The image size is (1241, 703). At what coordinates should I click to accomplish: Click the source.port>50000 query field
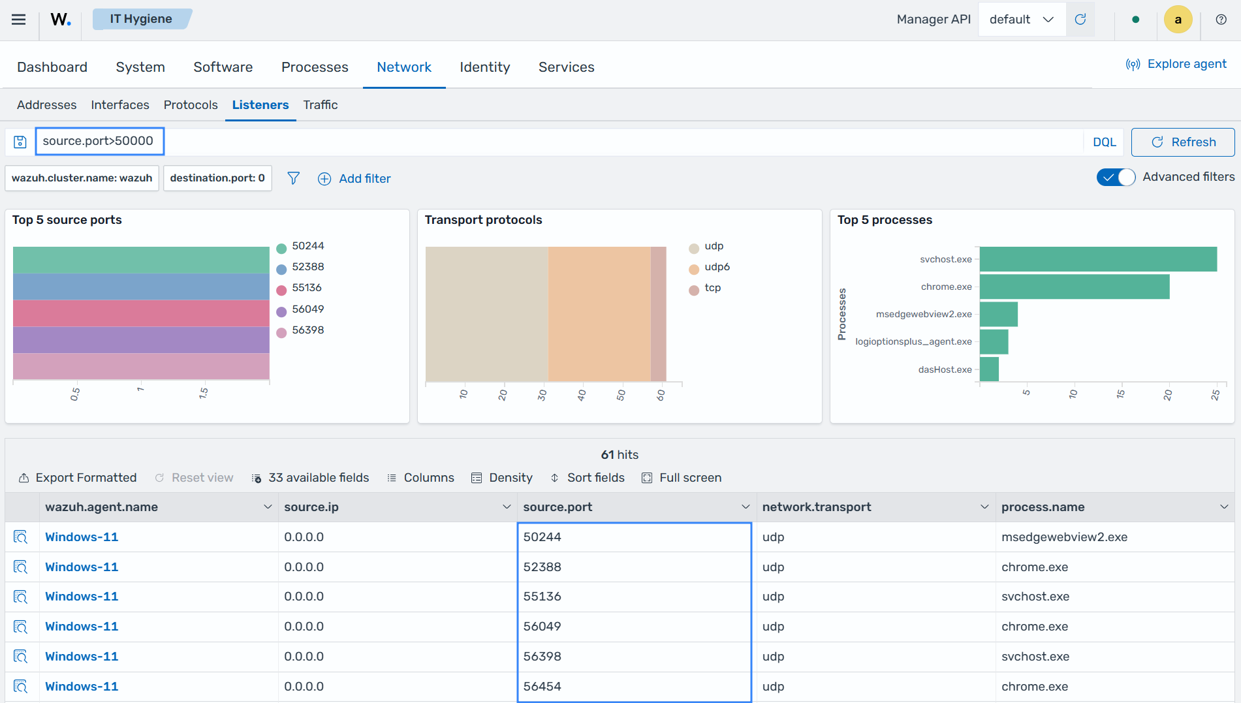coord(99,141)
